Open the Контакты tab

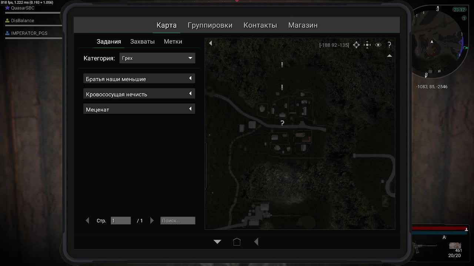click(260, 25)
